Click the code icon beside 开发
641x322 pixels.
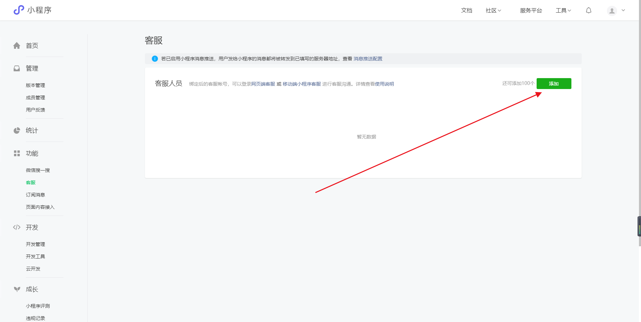17,227
